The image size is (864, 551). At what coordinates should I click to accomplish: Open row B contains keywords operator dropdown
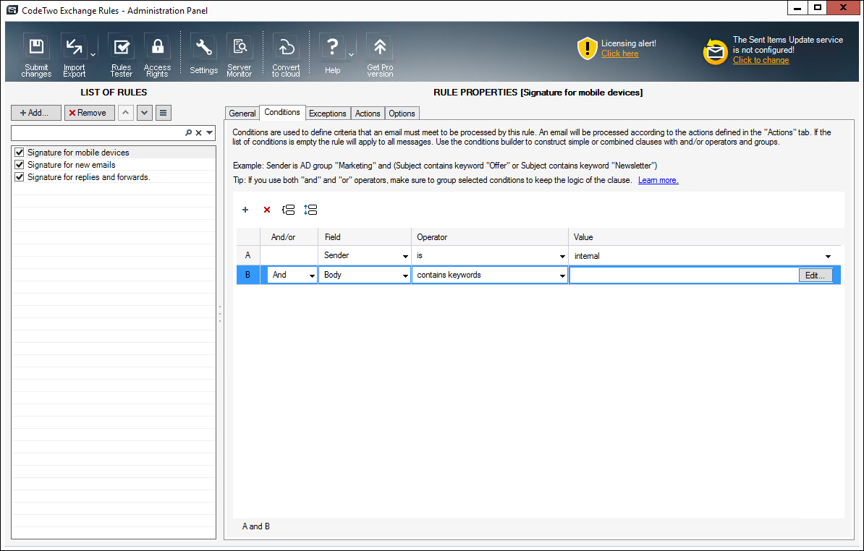(562, 275)
